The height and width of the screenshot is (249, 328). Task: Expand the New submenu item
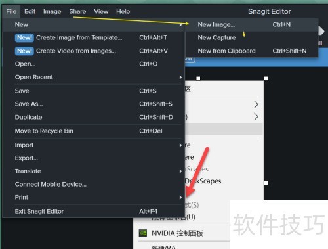point(94,24)
